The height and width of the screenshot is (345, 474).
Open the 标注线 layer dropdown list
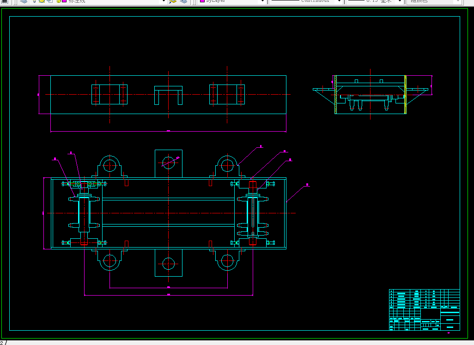pyautogui.click(x=164, y=1)
